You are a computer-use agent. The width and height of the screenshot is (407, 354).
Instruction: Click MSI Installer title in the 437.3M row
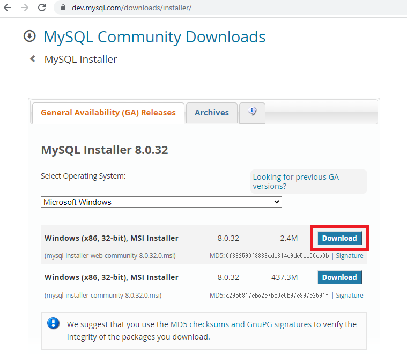coord(112,277)
